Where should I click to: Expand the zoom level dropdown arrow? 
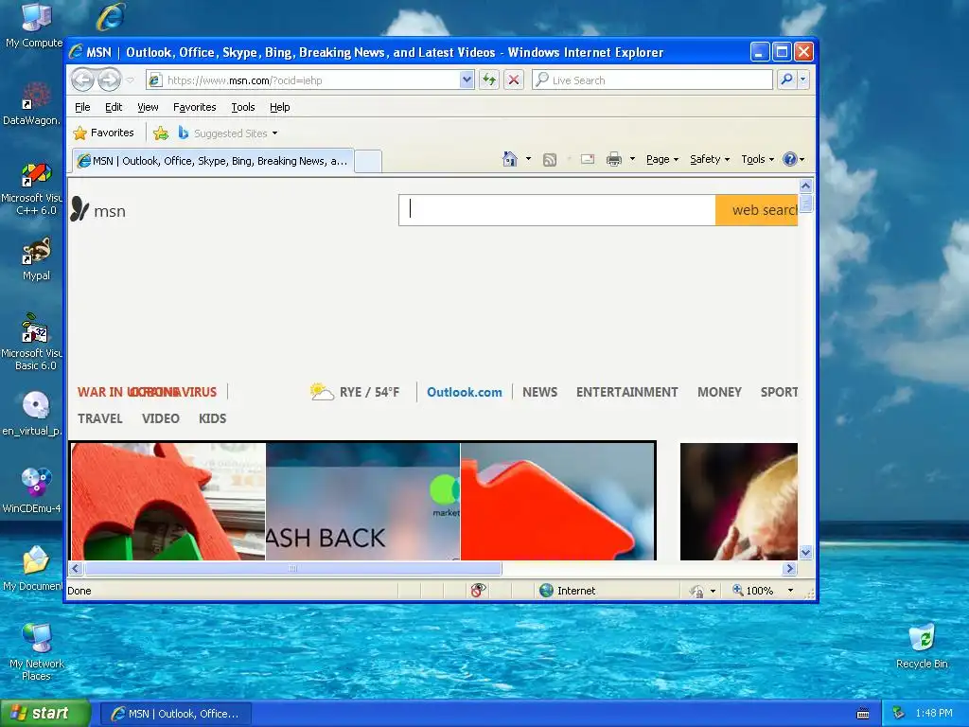790,591
